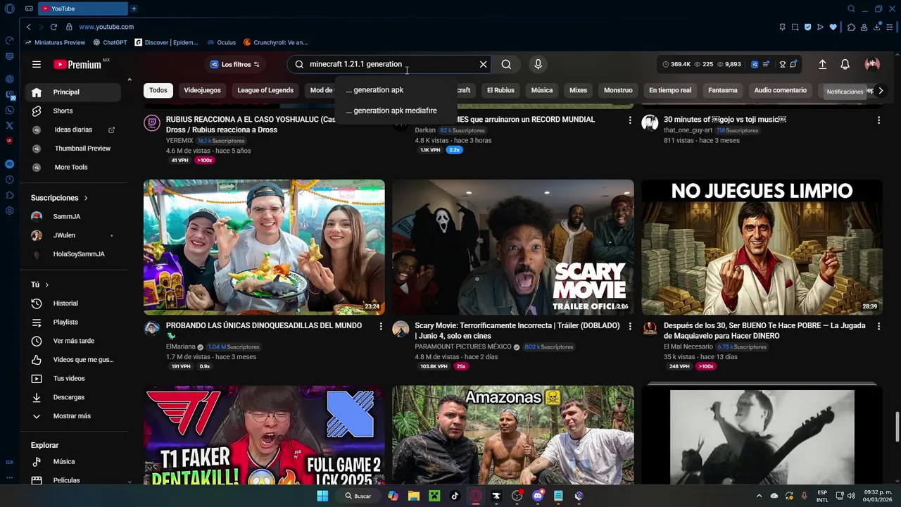Select the League of Legends chip
The width and height of the screenshot is (901, 507).
(265, 90)
